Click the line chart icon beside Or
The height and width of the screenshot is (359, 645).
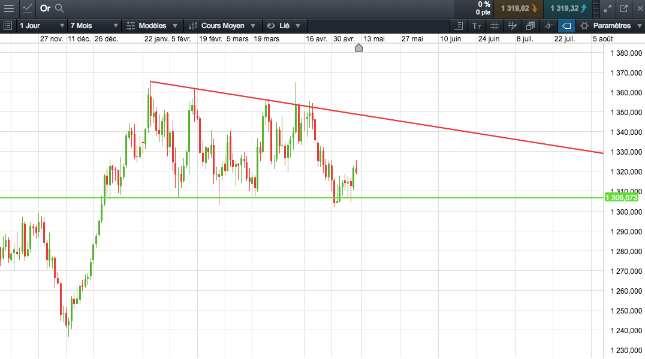(x=28, y=8)
